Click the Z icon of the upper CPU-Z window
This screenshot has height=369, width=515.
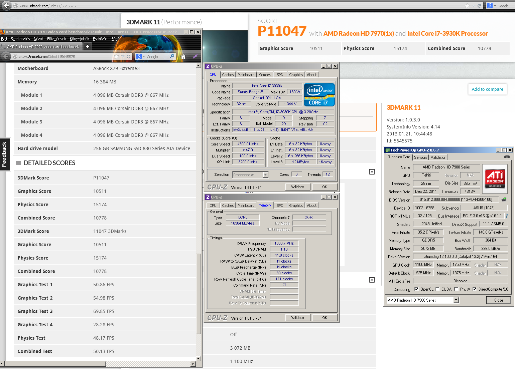[208, 66]
